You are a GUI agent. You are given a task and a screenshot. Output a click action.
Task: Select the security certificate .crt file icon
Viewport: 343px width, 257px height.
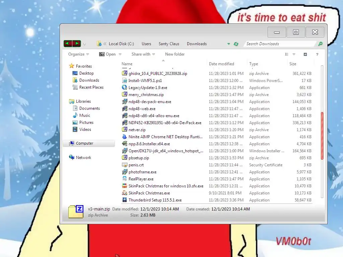125,165
